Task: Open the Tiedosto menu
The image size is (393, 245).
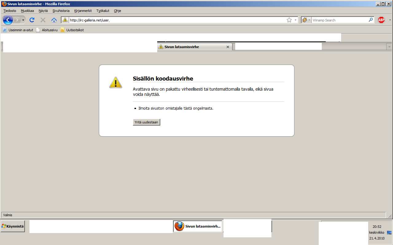Action: click(10, 11)
